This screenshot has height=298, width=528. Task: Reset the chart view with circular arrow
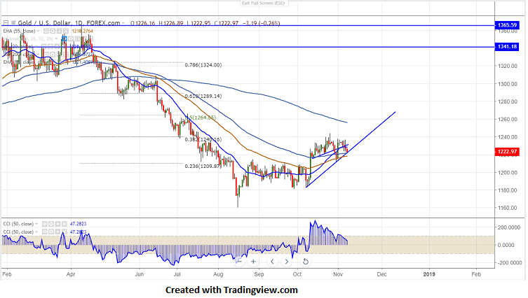coord(305,262)
